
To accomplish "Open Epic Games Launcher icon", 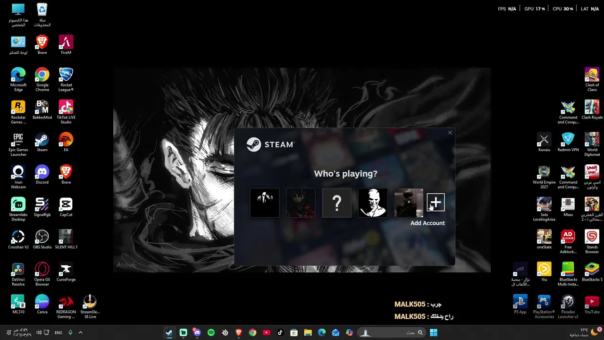I will click(x=18, y=144).
